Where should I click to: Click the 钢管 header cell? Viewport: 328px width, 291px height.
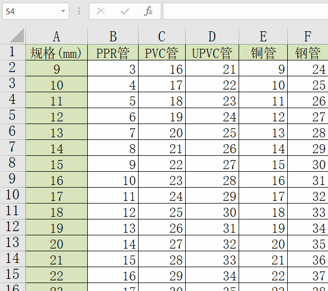tap(308, 52)
